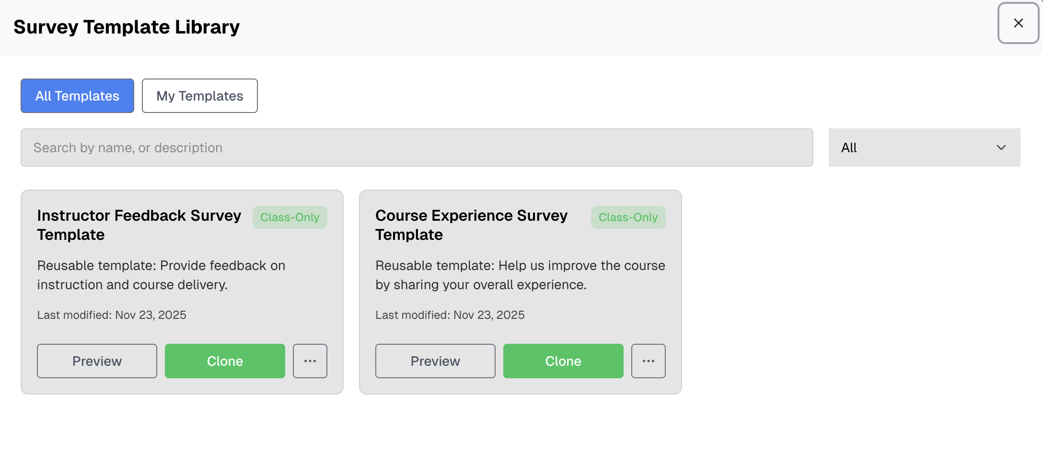Click the Last modified date on Instructor Feedback Survey
This screenshot has width=1043, height=474.
tap(112, 315)
